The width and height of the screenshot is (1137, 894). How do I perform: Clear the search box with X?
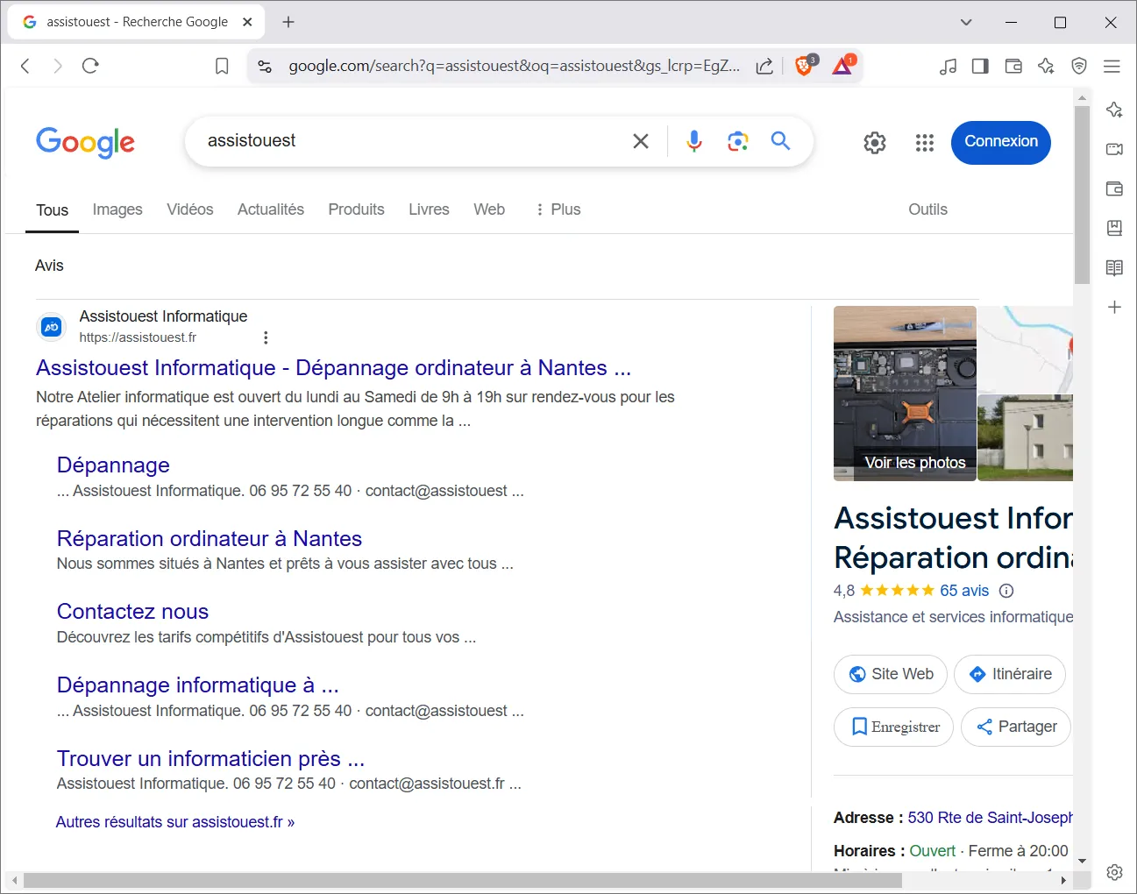pos(641,141)
